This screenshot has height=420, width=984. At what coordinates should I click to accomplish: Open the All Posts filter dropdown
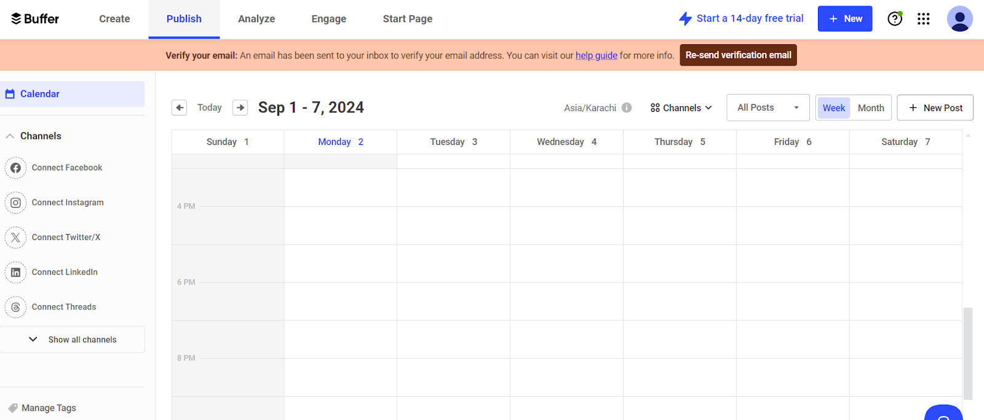(768, 108)
